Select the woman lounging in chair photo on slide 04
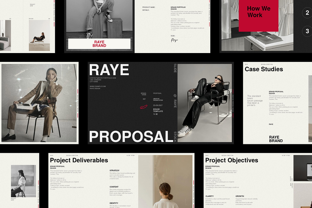This screenshot has width=312, height=208. click(x=39, y=36)
